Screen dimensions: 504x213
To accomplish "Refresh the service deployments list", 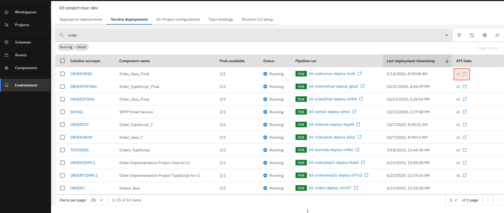I will coord(472,35).
